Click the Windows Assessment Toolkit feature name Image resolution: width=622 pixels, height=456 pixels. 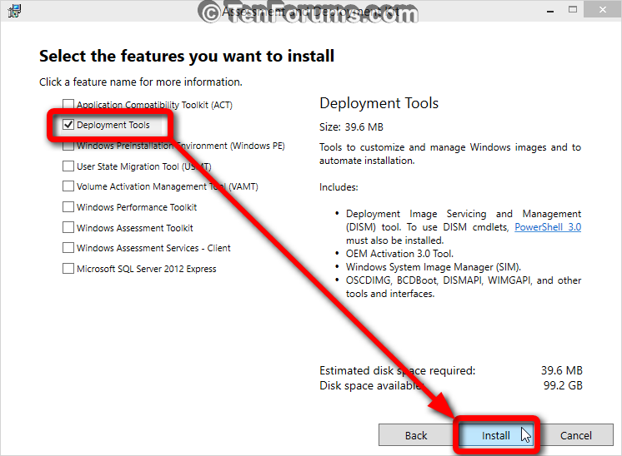(x=134, y=228)
